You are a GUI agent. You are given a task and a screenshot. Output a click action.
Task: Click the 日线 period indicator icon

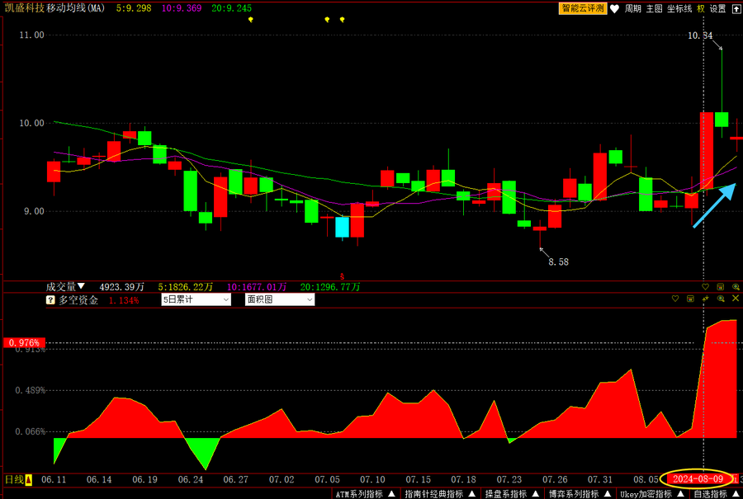click(x=28, y=480)
